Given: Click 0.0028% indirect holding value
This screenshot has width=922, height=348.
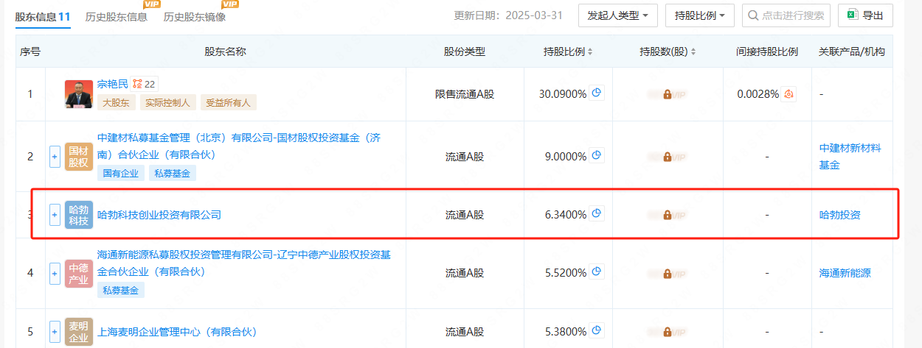Looking at the screenshot, I should (758, 94).
